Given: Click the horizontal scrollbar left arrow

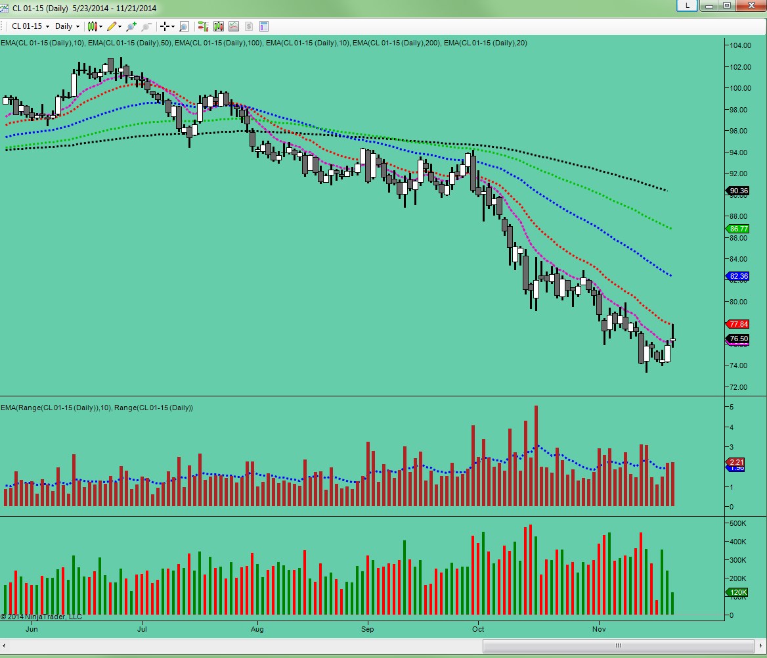Looking at the screenshot, I should (x=5, y=646).
